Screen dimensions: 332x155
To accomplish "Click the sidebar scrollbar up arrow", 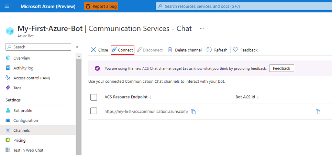I will (x=79, y=56).
